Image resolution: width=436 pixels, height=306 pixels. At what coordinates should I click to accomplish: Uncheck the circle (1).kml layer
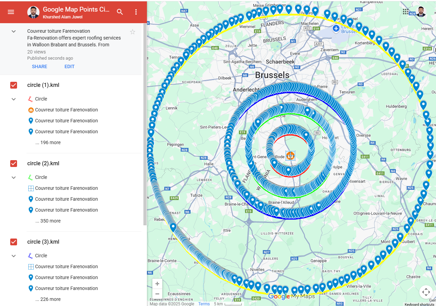pos(13,85)
